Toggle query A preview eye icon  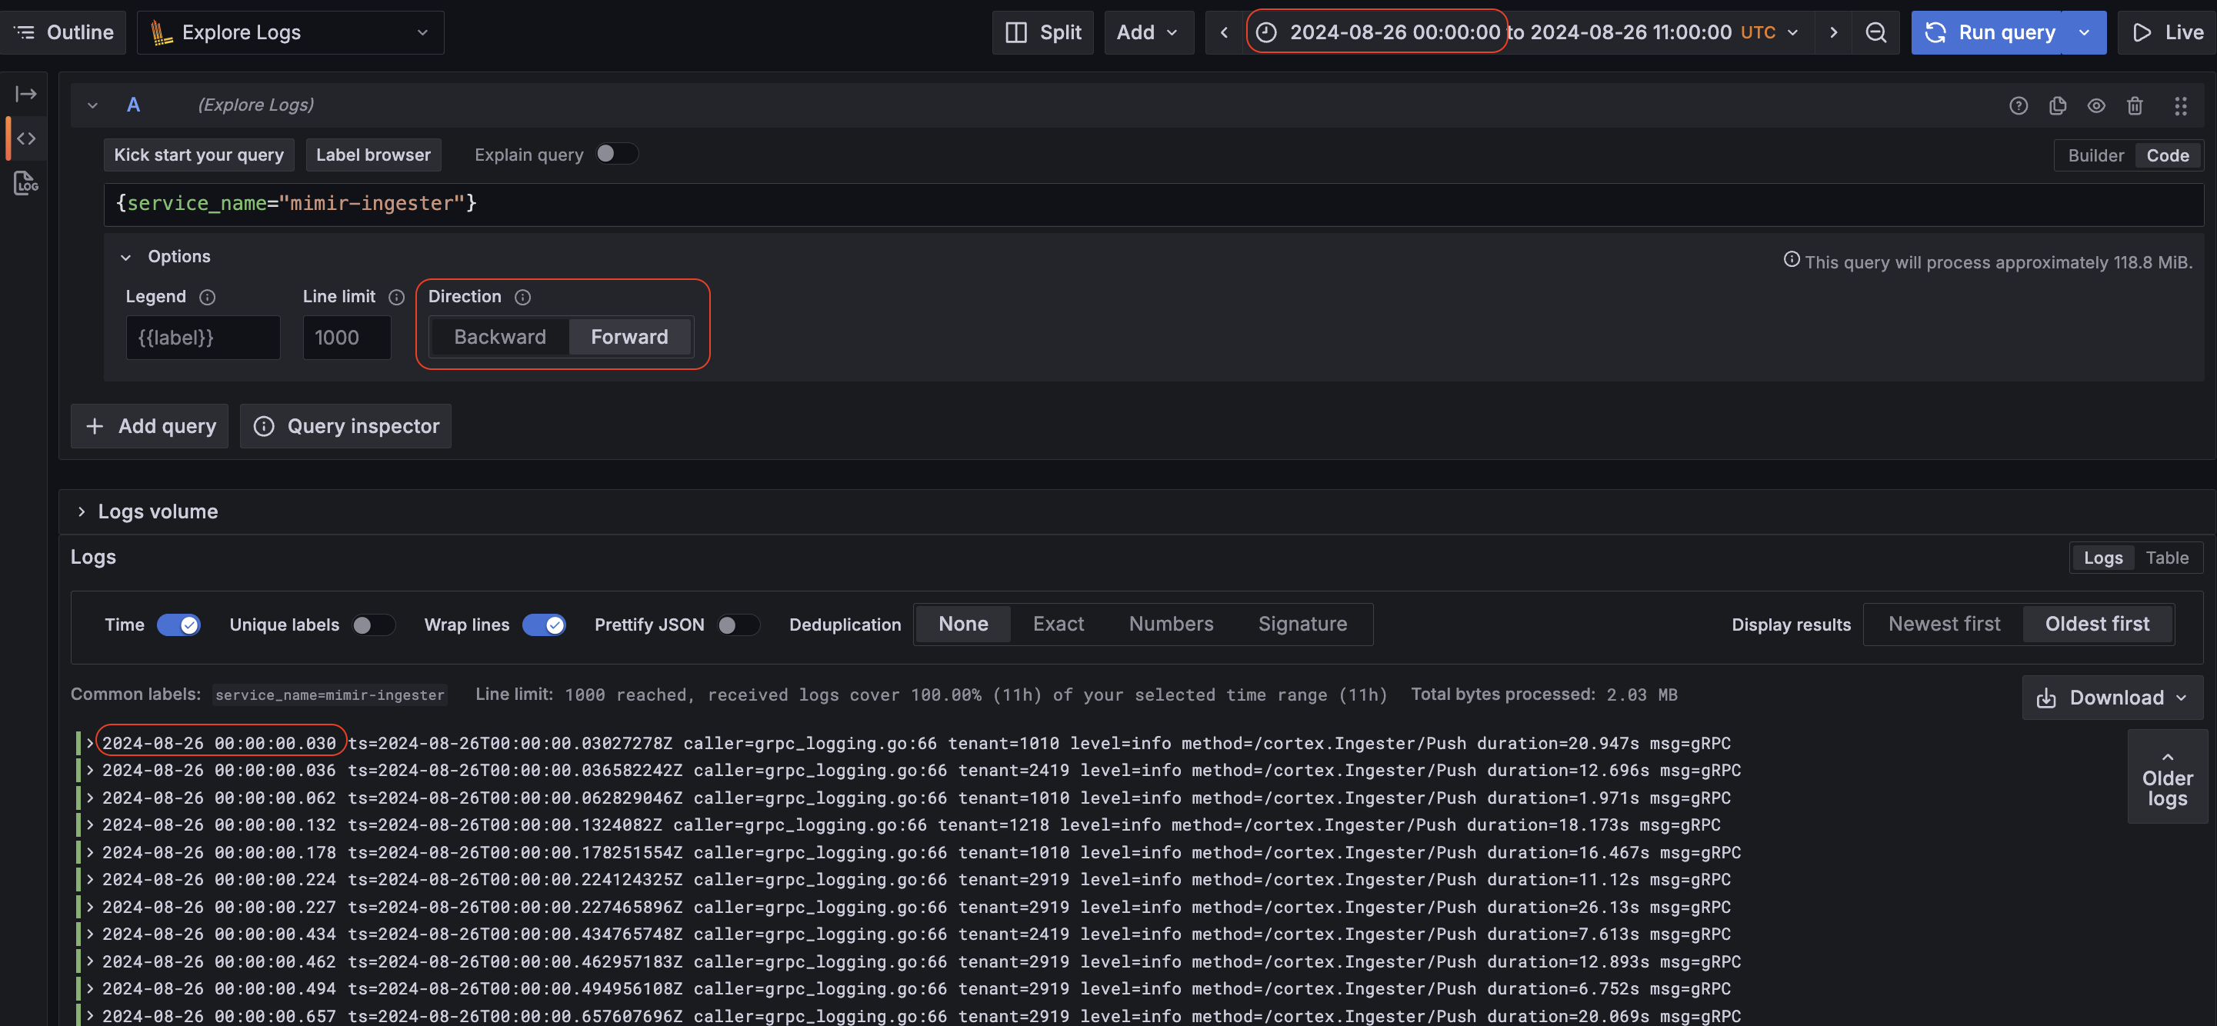tap(2095, 105)
